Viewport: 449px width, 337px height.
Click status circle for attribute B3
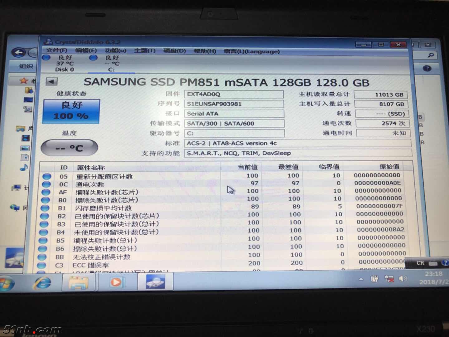click(x=44, y=224)
